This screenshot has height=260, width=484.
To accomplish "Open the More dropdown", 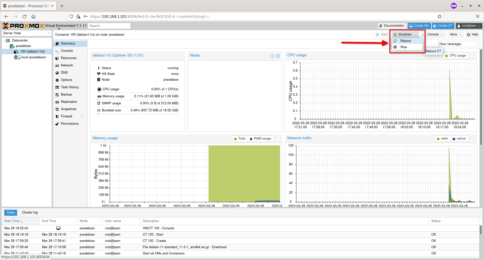I will pyautogui.click(x=455, y=35).
